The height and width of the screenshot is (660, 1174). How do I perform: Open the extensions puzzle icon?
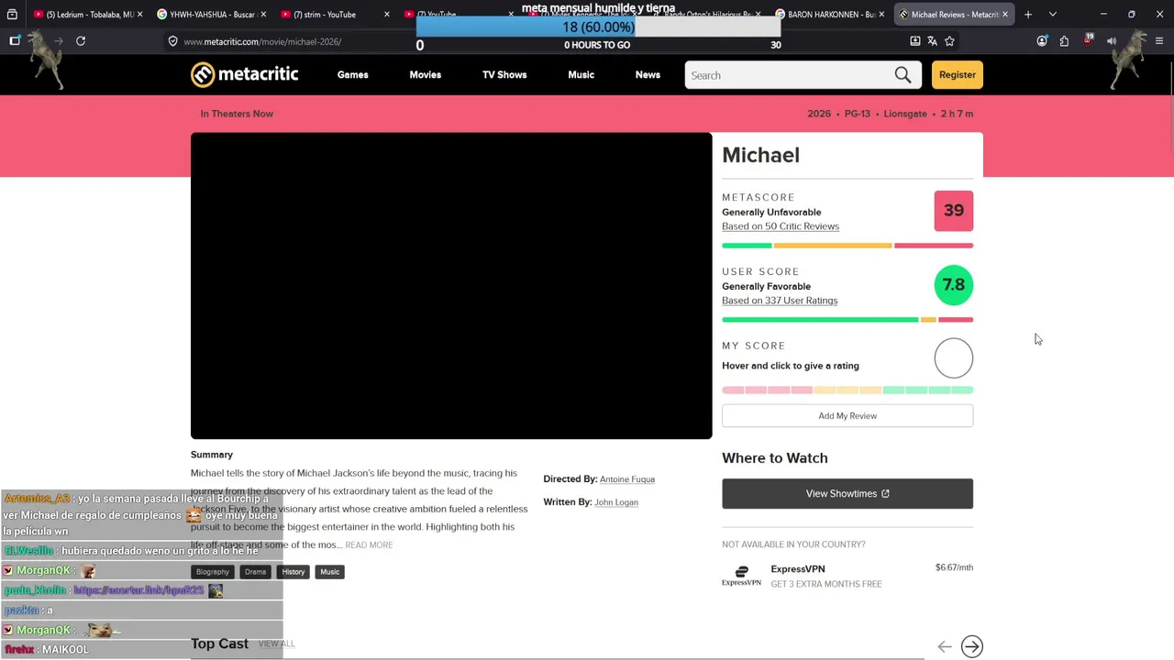(1064, 41)
